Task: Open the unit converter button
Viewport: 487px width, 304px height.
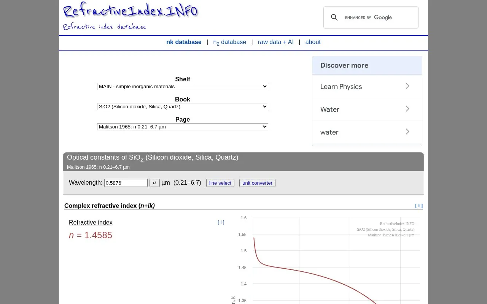Action: coord(258,183)
